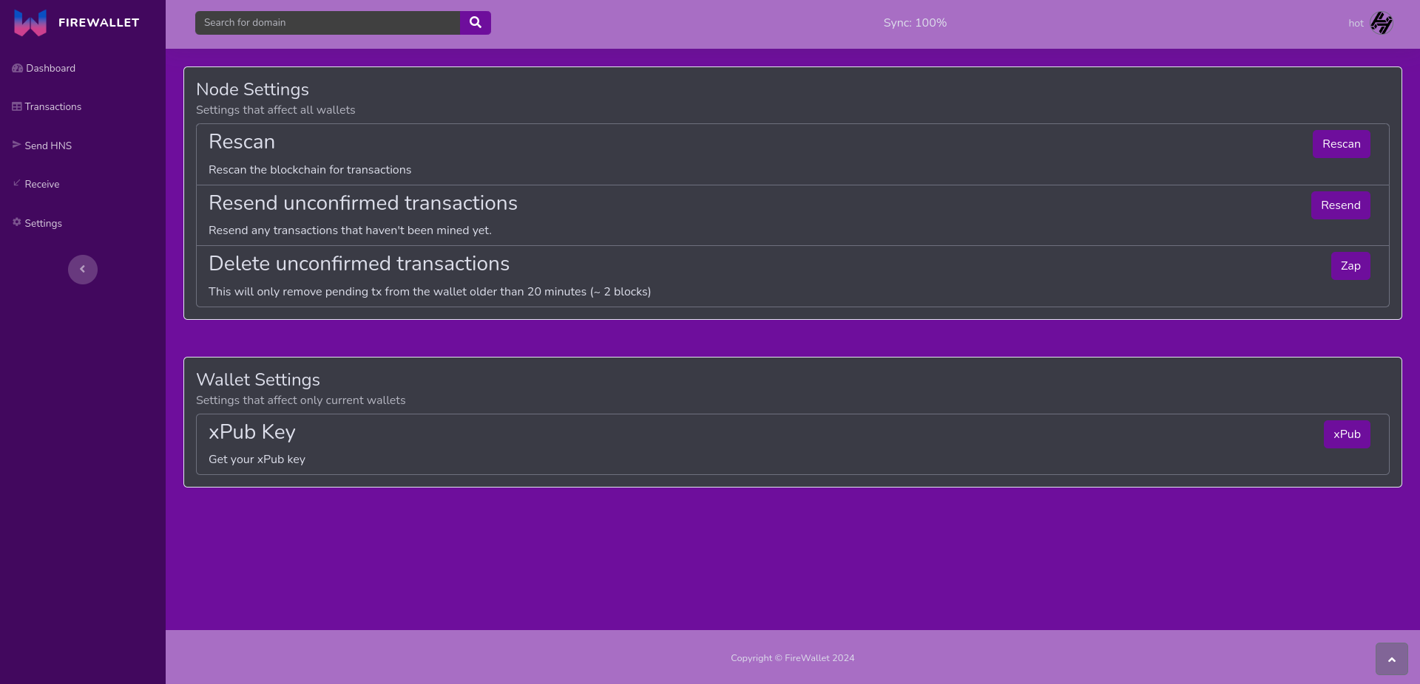The width and height of the screenshot is (1420, 684).
Task: Open the Settings gear icon
Action: coord(16,223)
